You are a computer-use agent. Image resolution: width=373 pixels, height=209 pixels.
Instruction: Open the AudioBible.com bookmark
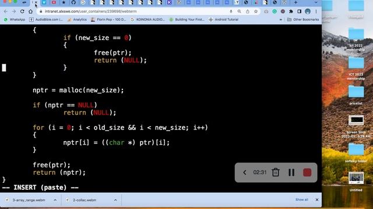pyautogui.click(x=46, y=19)
